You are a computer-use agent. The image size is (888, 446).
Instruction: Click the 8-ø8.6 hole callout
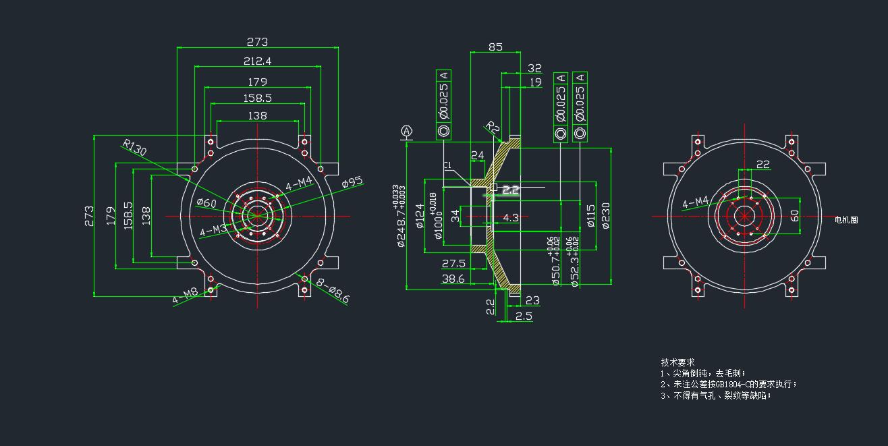point(335,292)
